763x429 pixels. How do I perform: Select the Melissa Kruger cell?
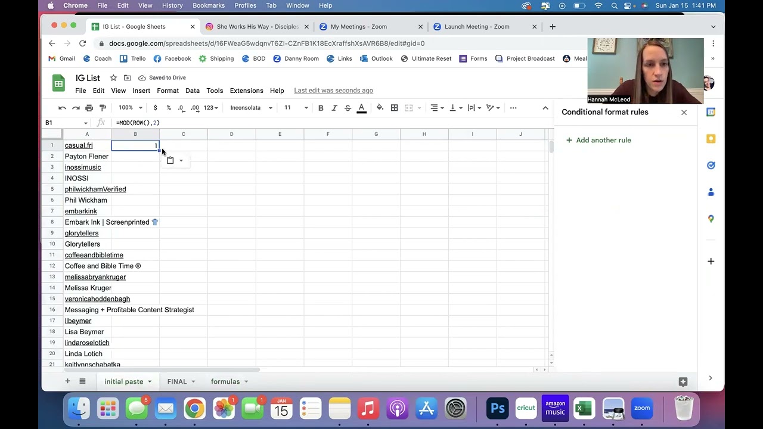[x=87, y=288]
